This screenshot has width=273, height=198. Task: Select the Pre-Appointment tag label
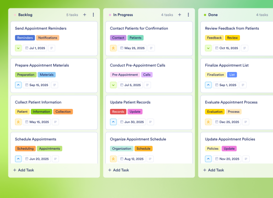click(x=125, y=75)
